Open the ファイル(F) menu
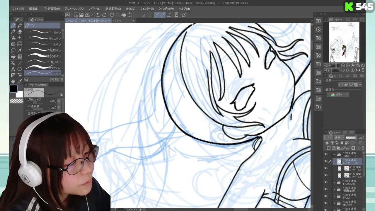The height and width of the screenshot is (211, 375). pyautogui.click(x=18, y=9)
